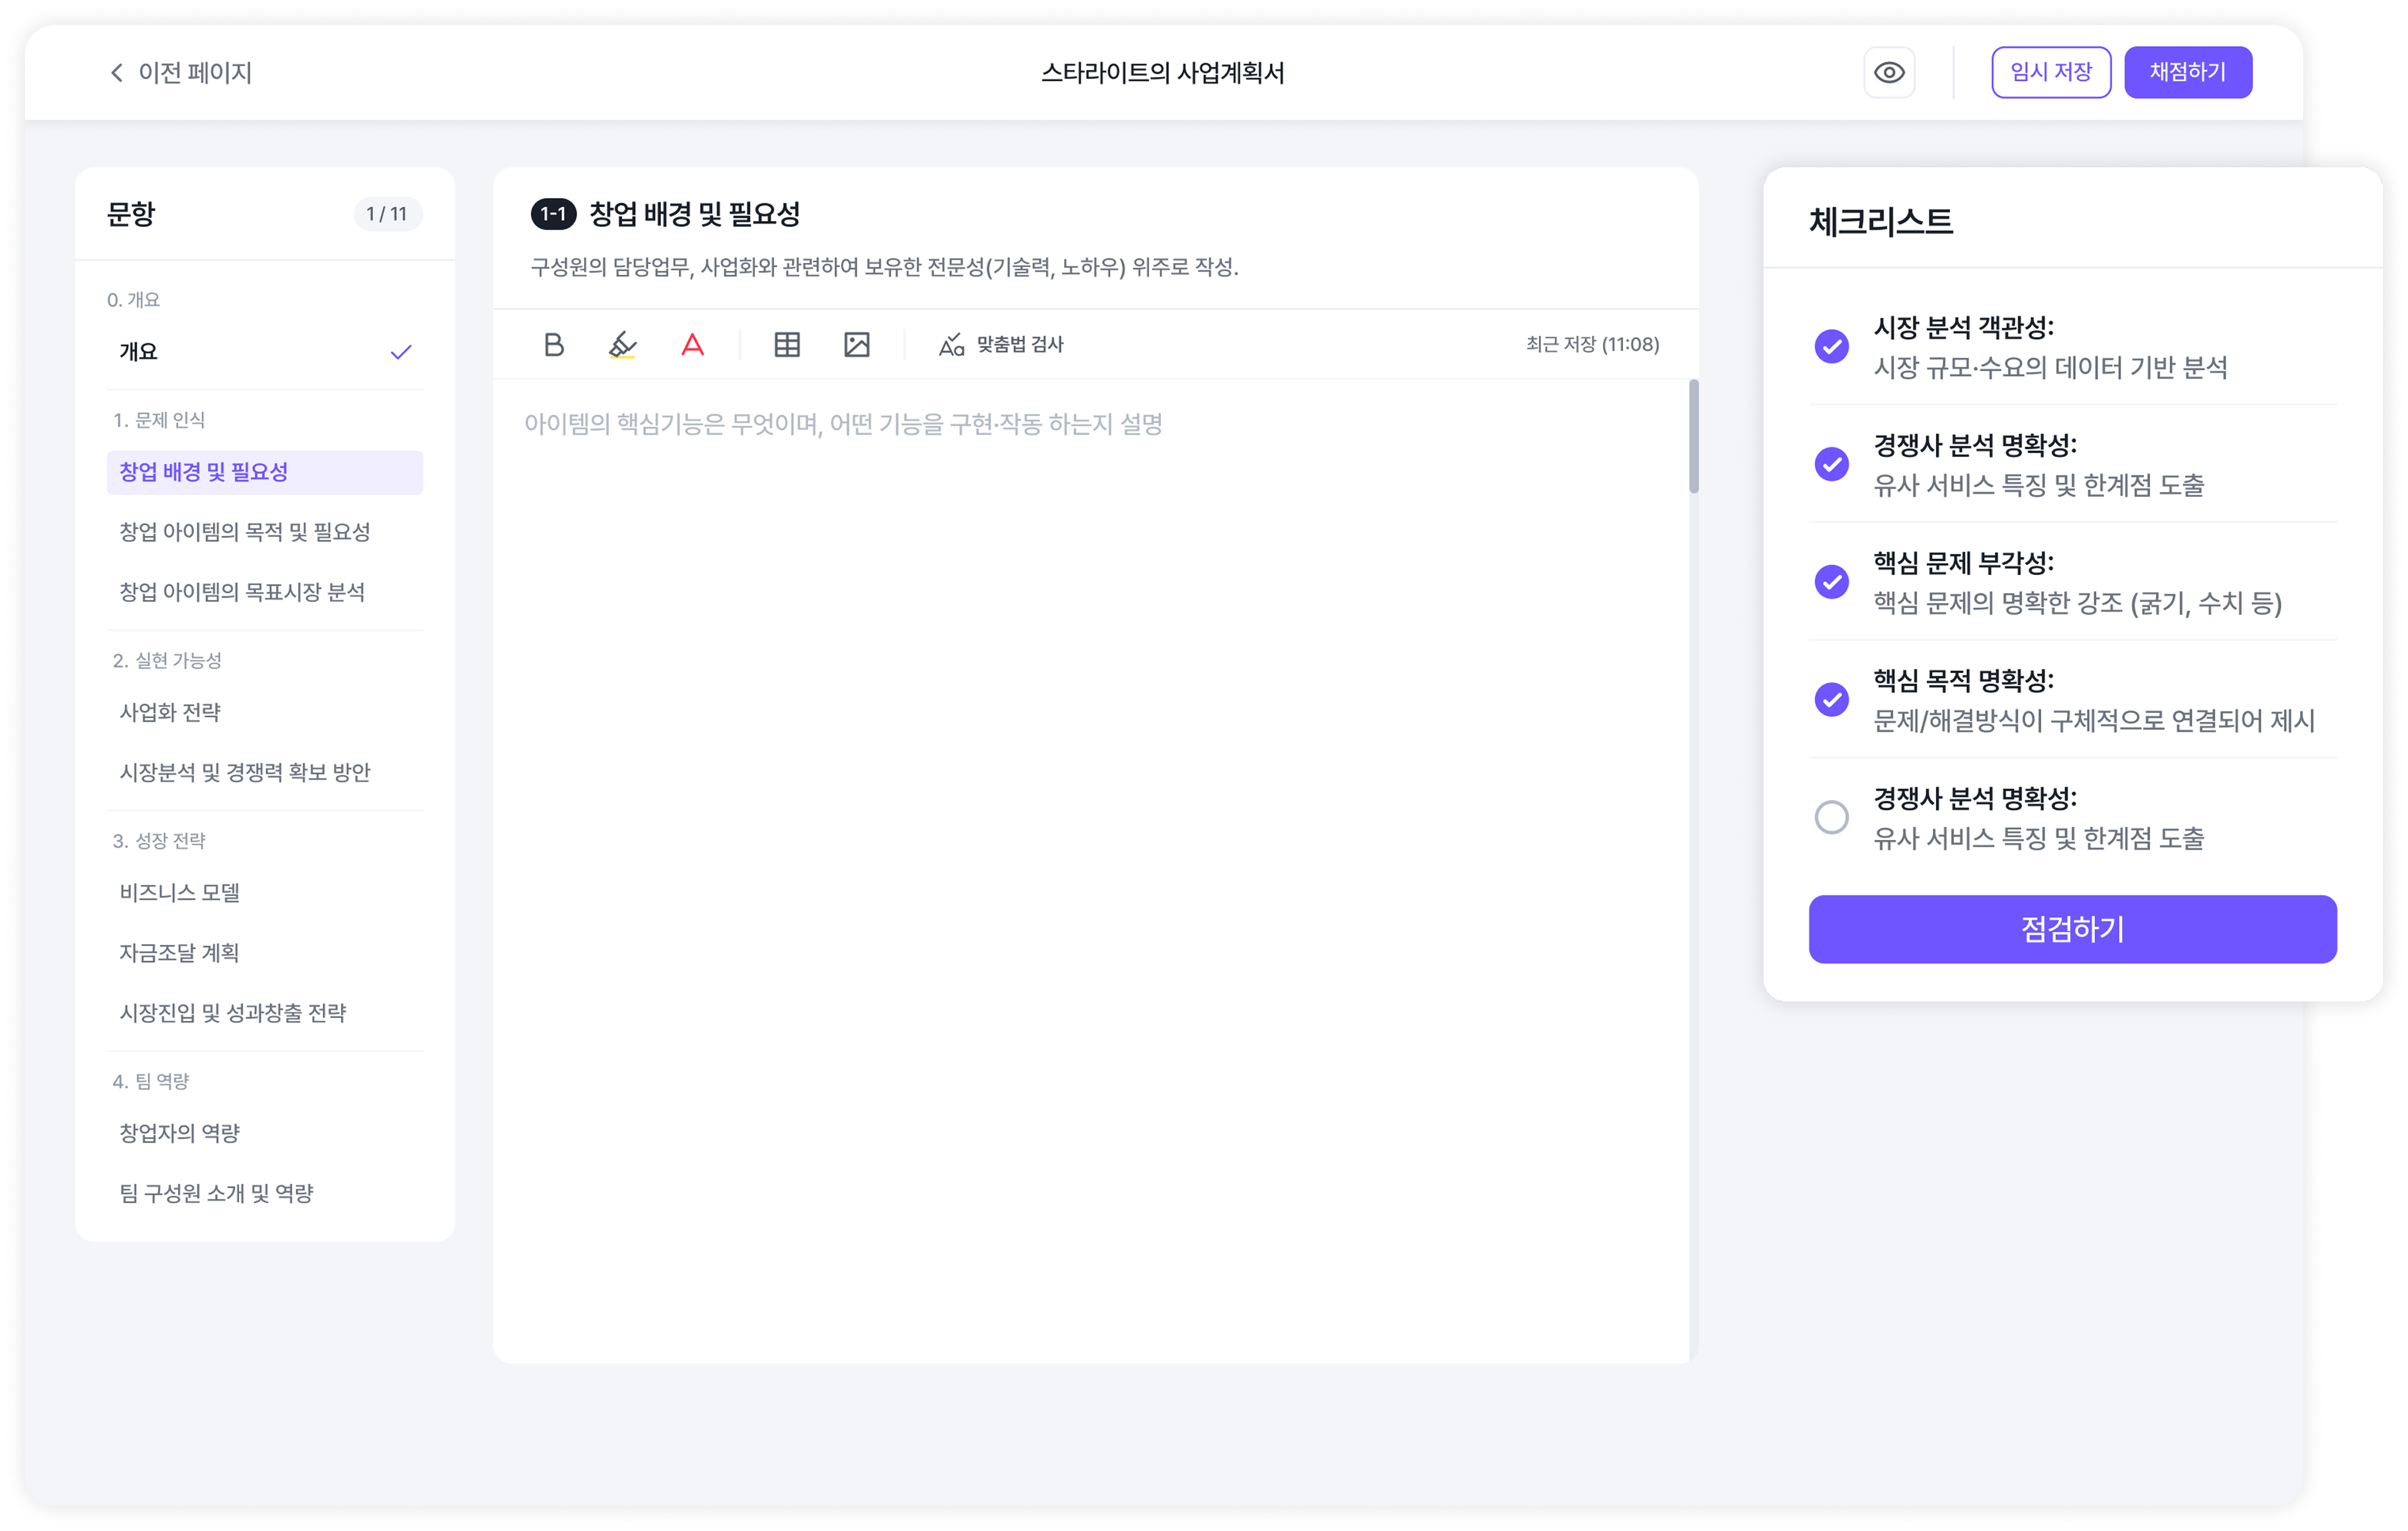Check the unchecked 경쟁사 분석 명확성 item
The height and width of the screenshot is (1531, 2408).
tap(1831, 817)
